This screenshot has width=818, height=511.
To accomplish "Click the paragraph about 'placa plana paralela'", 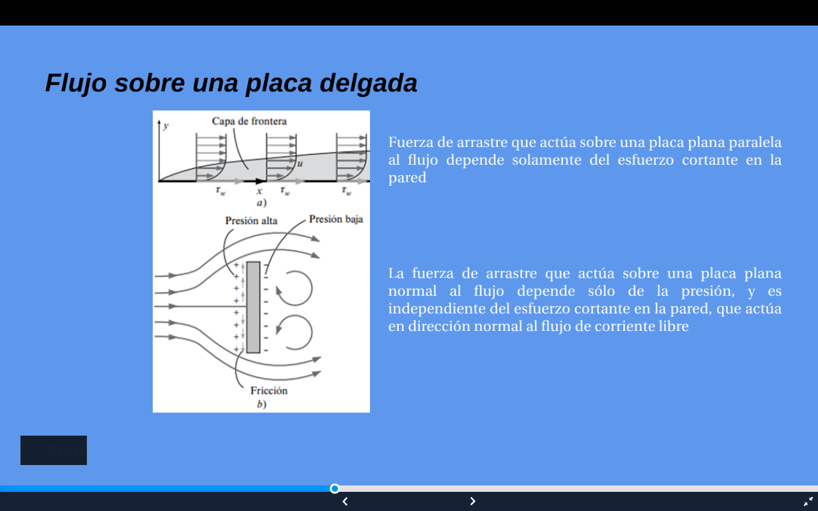I will click(585, 160).
